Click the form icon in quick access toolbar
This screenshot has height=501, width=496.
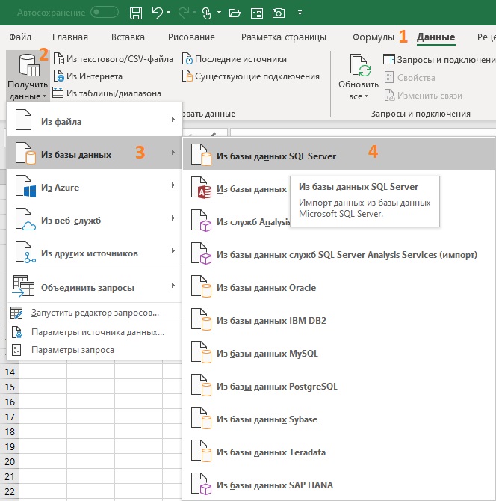[x=257, y=13]
